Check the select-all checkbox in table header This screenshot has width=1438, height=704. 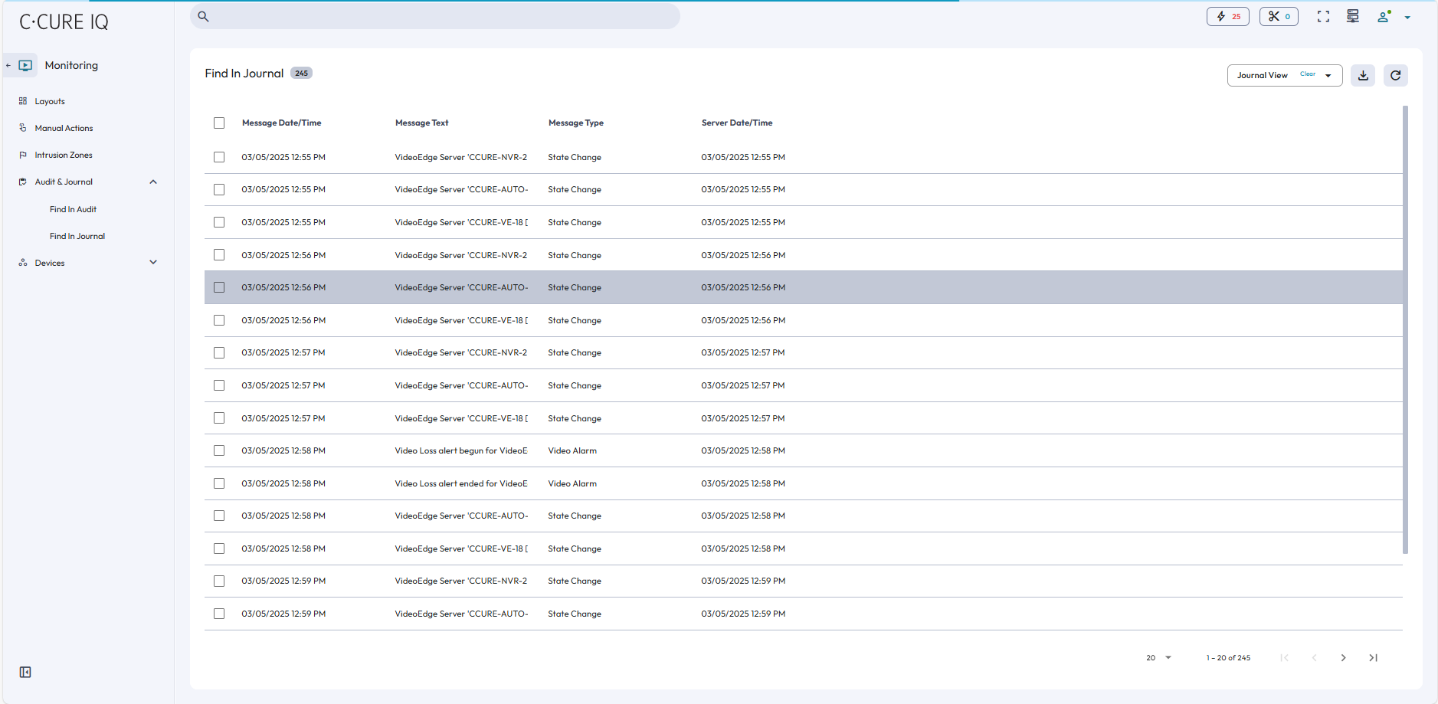[219, 123]
